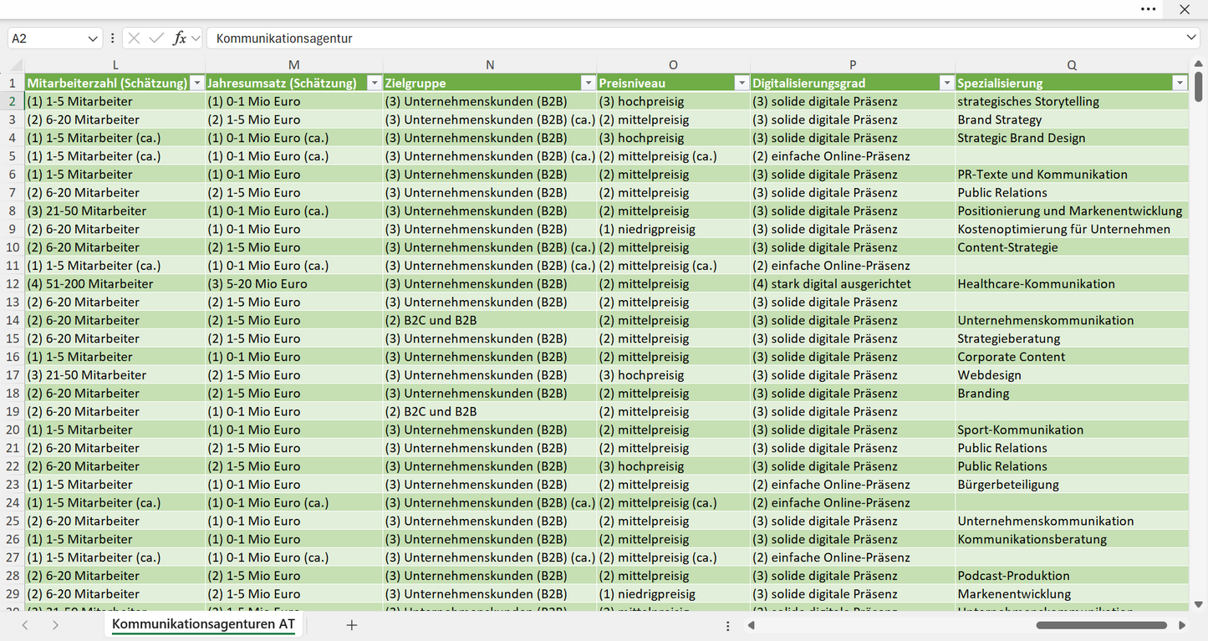Screen dimensions: 1208x641
Task: Click cell 'Corporate Content'
Action: point(1072,357)
